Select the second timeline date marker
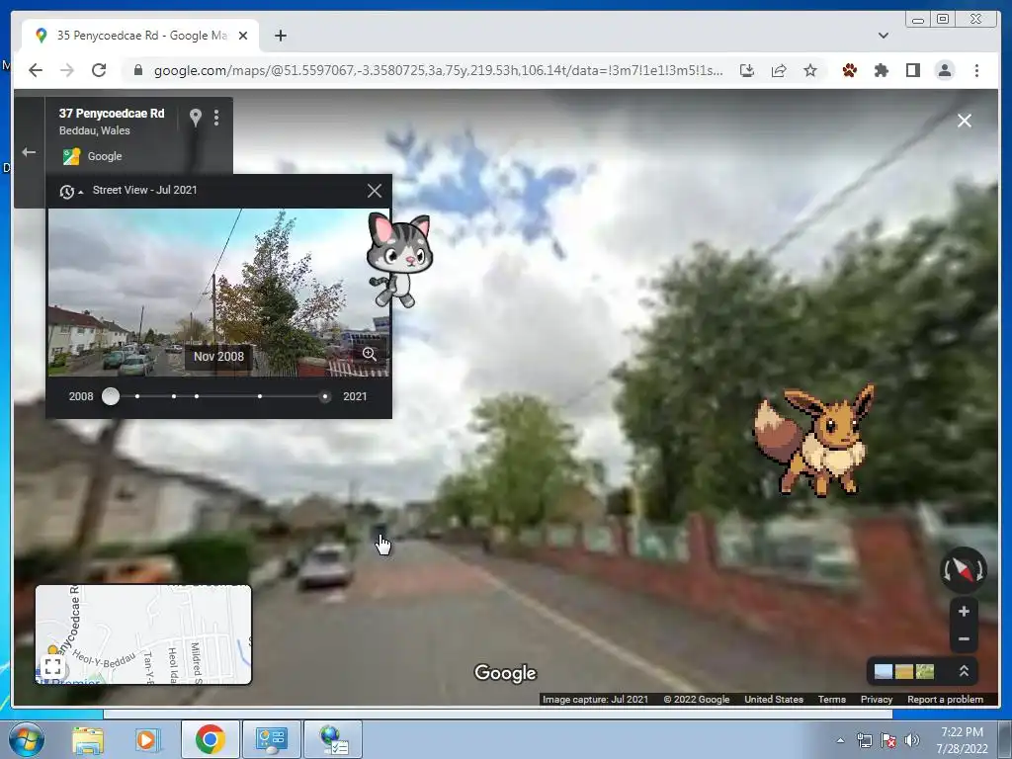This screenshot has width=1012, height=759. point(137,396)
